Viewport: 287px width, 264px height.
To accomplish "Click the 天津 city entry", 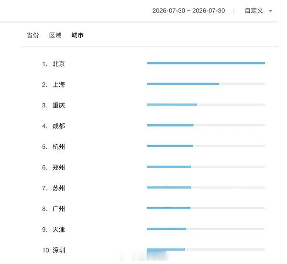I will click(59, 230).
